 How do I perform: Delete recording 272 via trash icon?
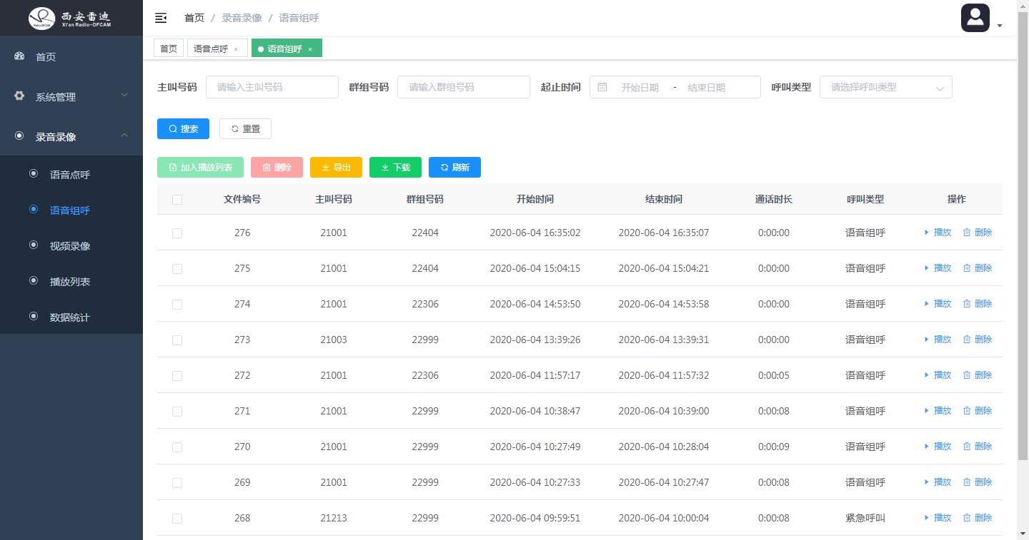(978, 375)
